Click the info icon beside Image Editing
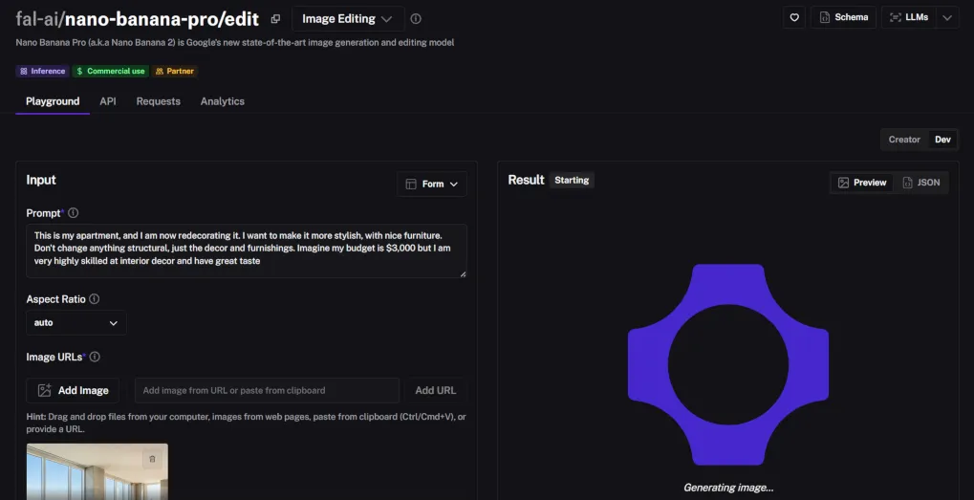Viewport: 974px width, 500px height. pos(416,19)
